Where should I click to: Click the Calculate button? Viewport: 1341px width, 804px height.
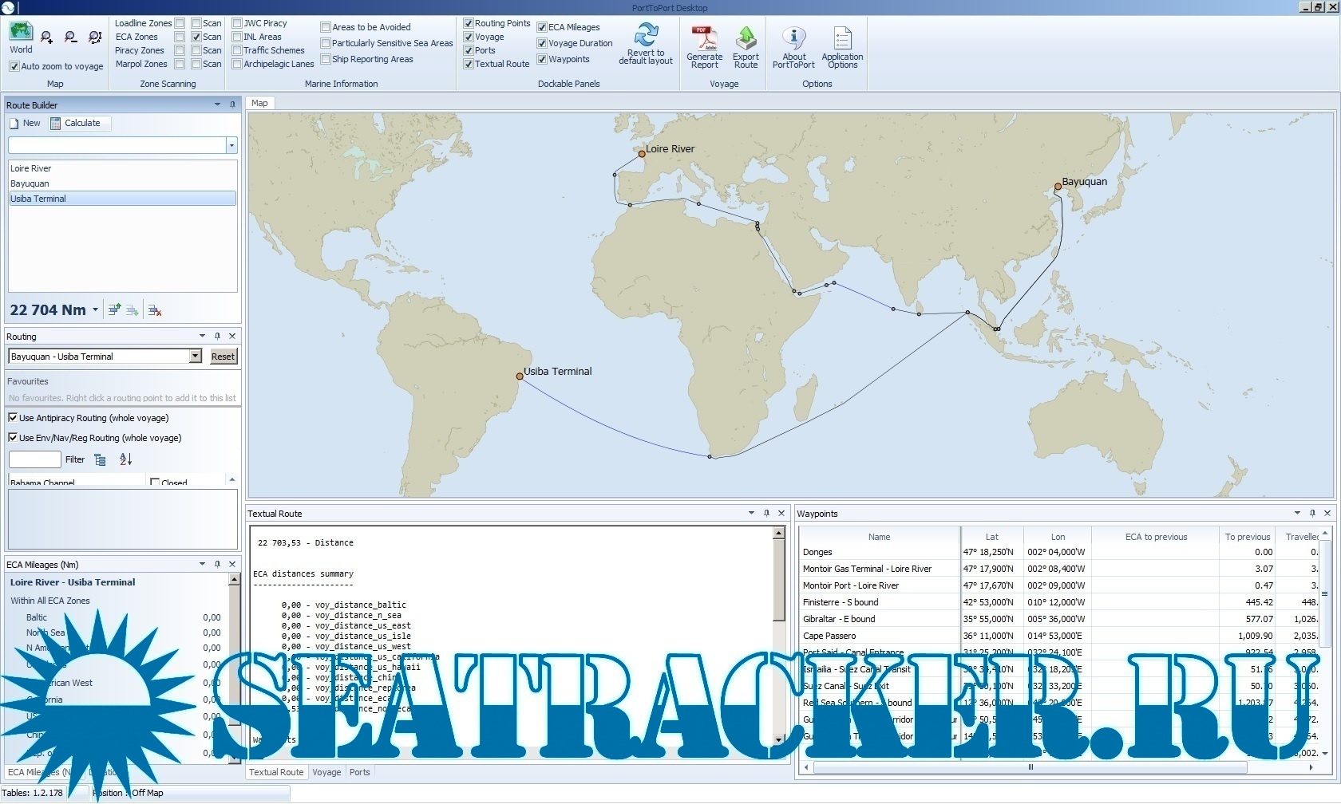pyautogui.click(x=79, y=123)
